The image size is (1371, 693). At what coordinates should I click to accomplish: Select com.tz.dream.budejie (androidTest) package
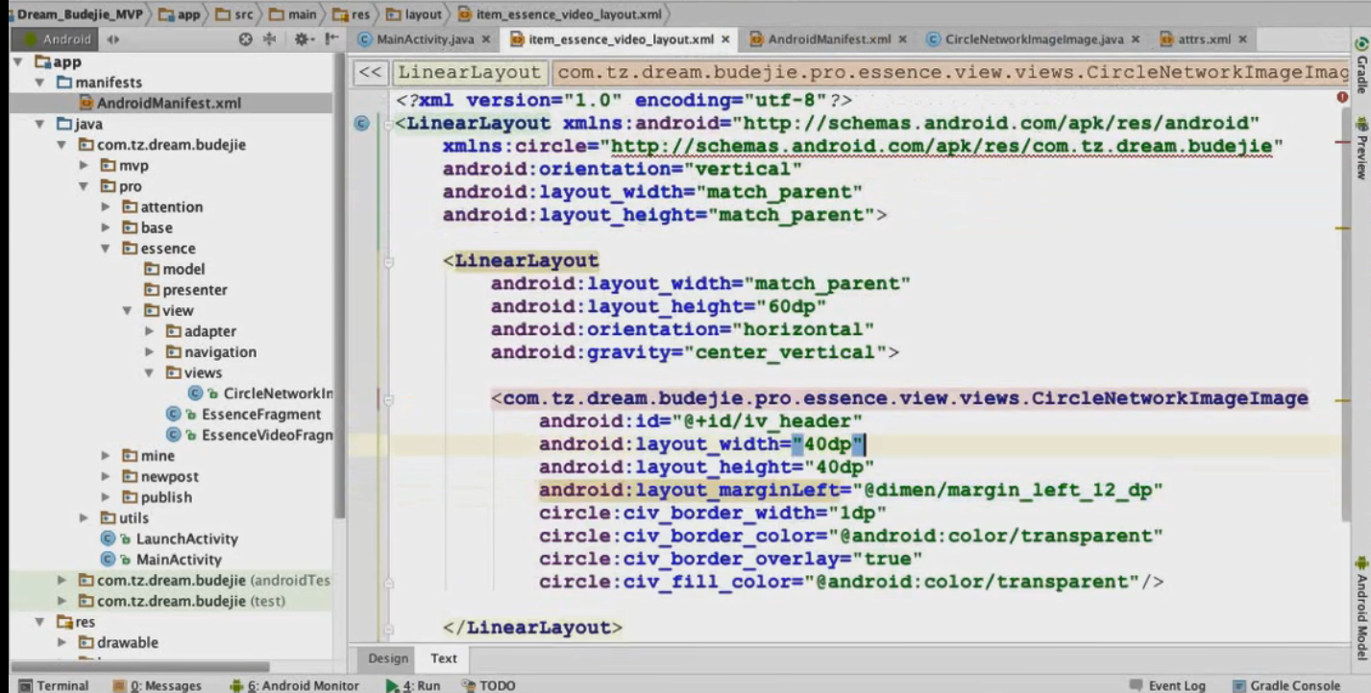(204, 580)
